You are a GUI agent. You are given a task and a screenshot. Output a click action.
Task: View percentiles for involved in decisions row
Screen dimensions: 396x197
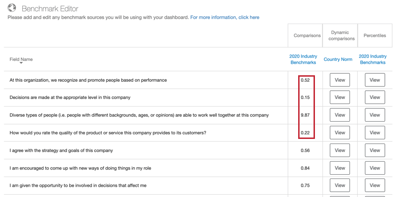point(375,185)
